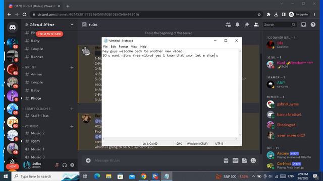Viewport: 323px width, 181px height.
Task: Open Microsoft Edge from taskbar
Action: tap(97, 176)
